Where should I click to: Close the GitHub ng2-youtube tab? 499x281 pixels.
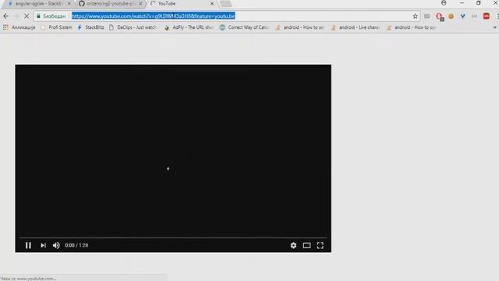[x=140, y=3]
